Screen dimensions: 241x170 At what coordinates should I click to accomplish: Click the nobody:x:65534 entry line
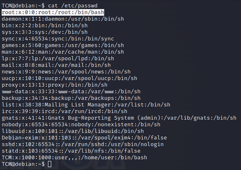pos(81,125)
